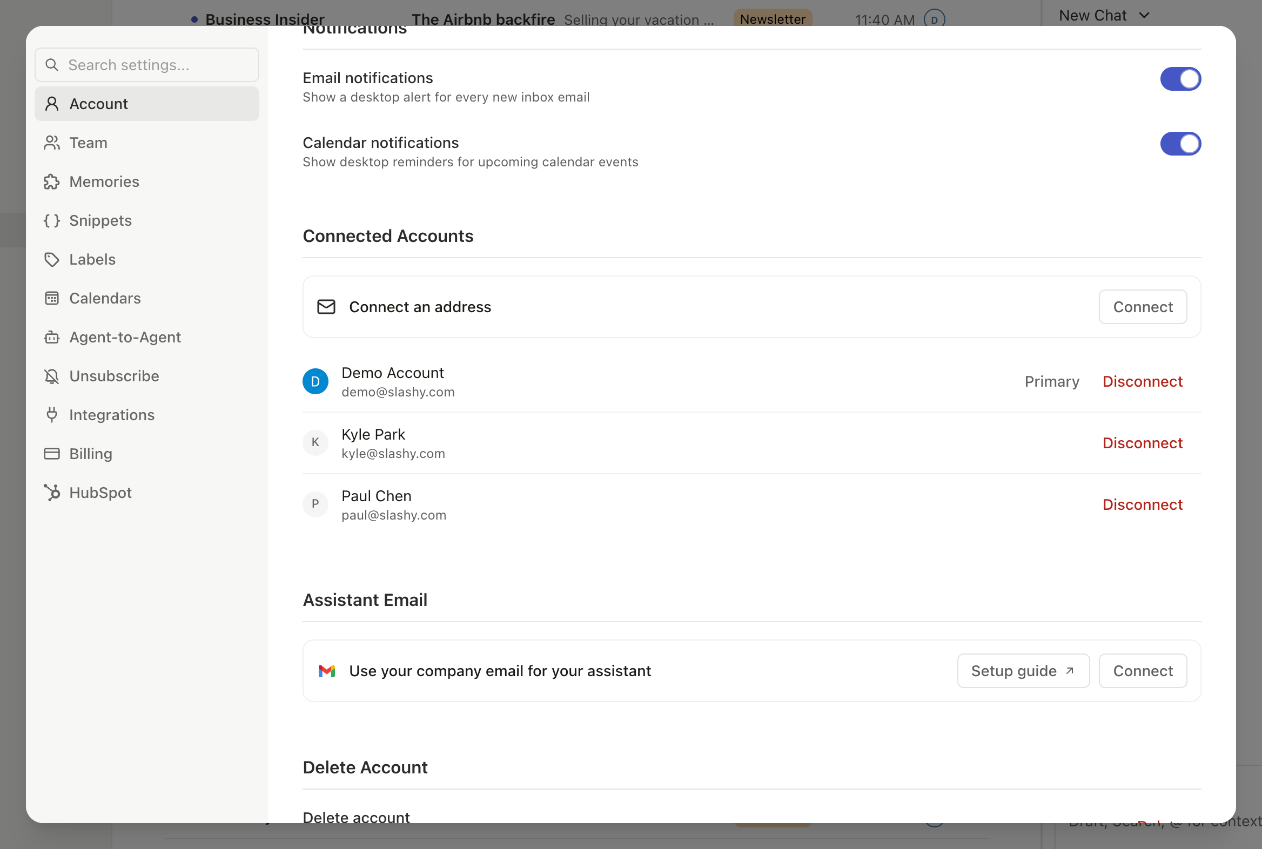
Task: Expand the New Chat dropdown in background window
Action: coord(1104,16)
